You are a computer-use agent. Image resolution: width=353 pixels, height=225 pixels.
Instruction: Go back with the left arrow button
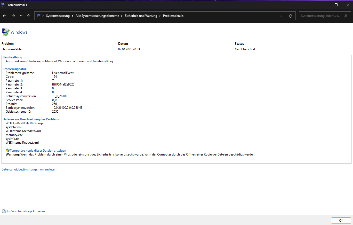coord(4,16)
